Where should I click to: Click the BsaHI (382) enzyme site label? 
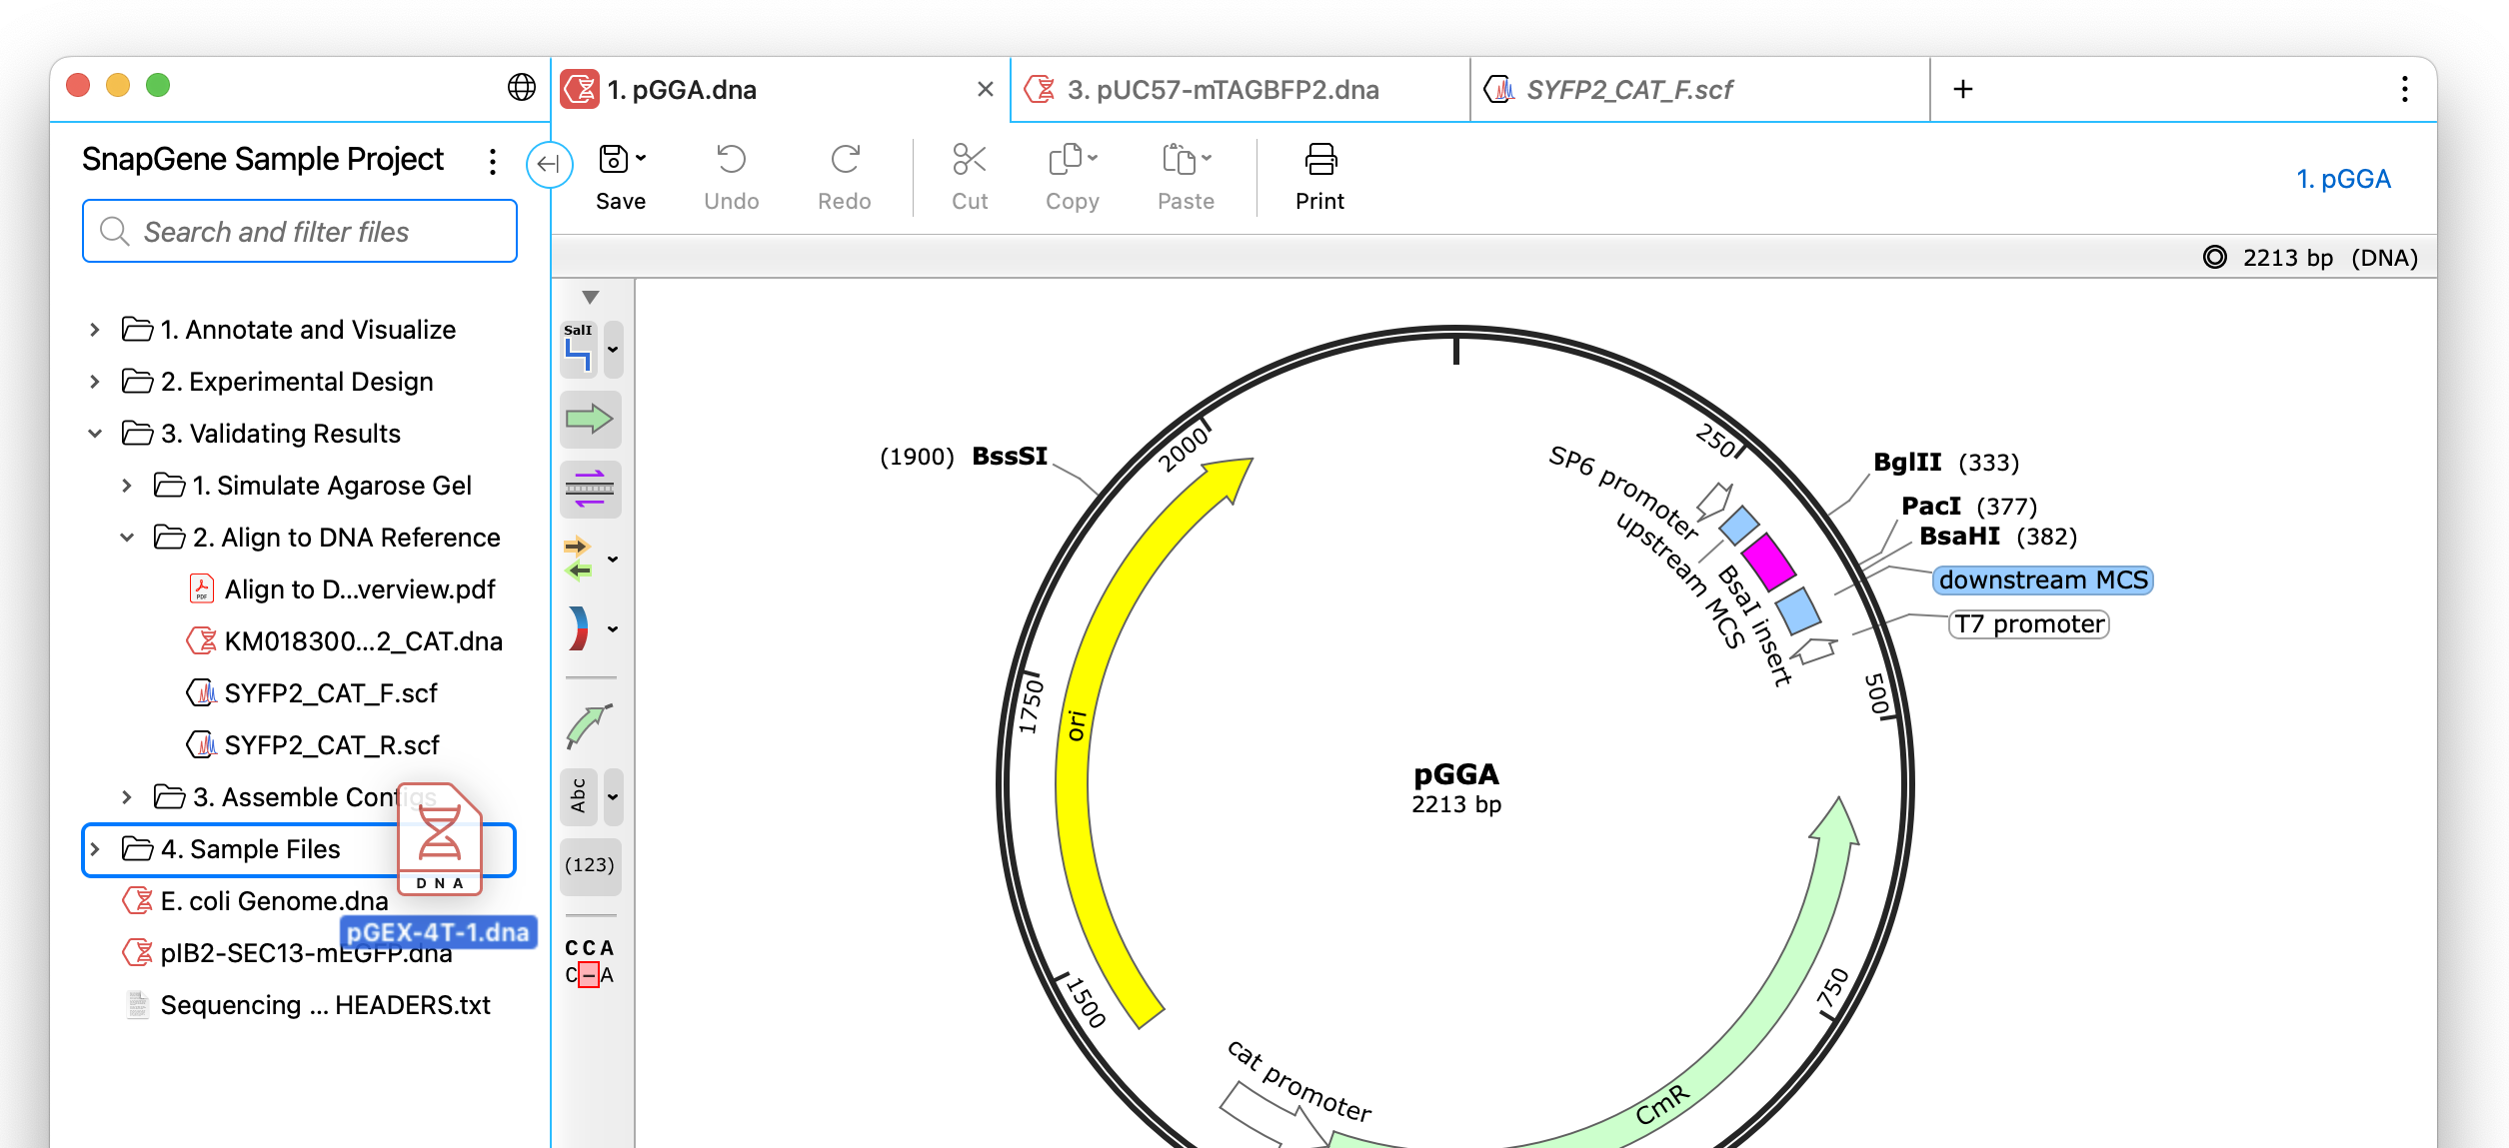(x=1997, y=537)
